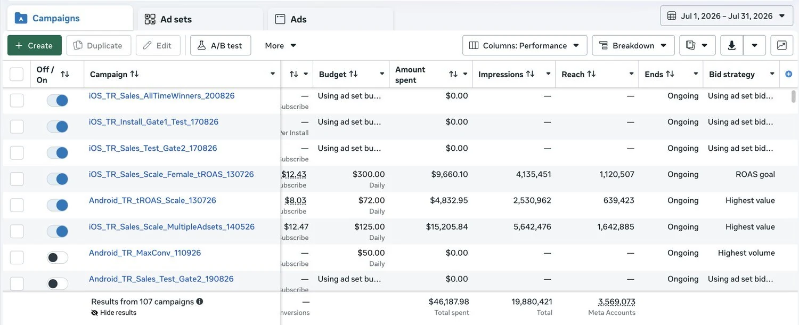Click the reports icon next to Breakdown
Viewport: 799px width, 325px height.
pos(690,45)
